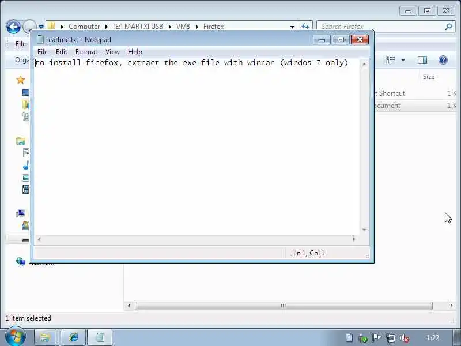
Task: Click the green check tray icon
Action: [363, 339]
